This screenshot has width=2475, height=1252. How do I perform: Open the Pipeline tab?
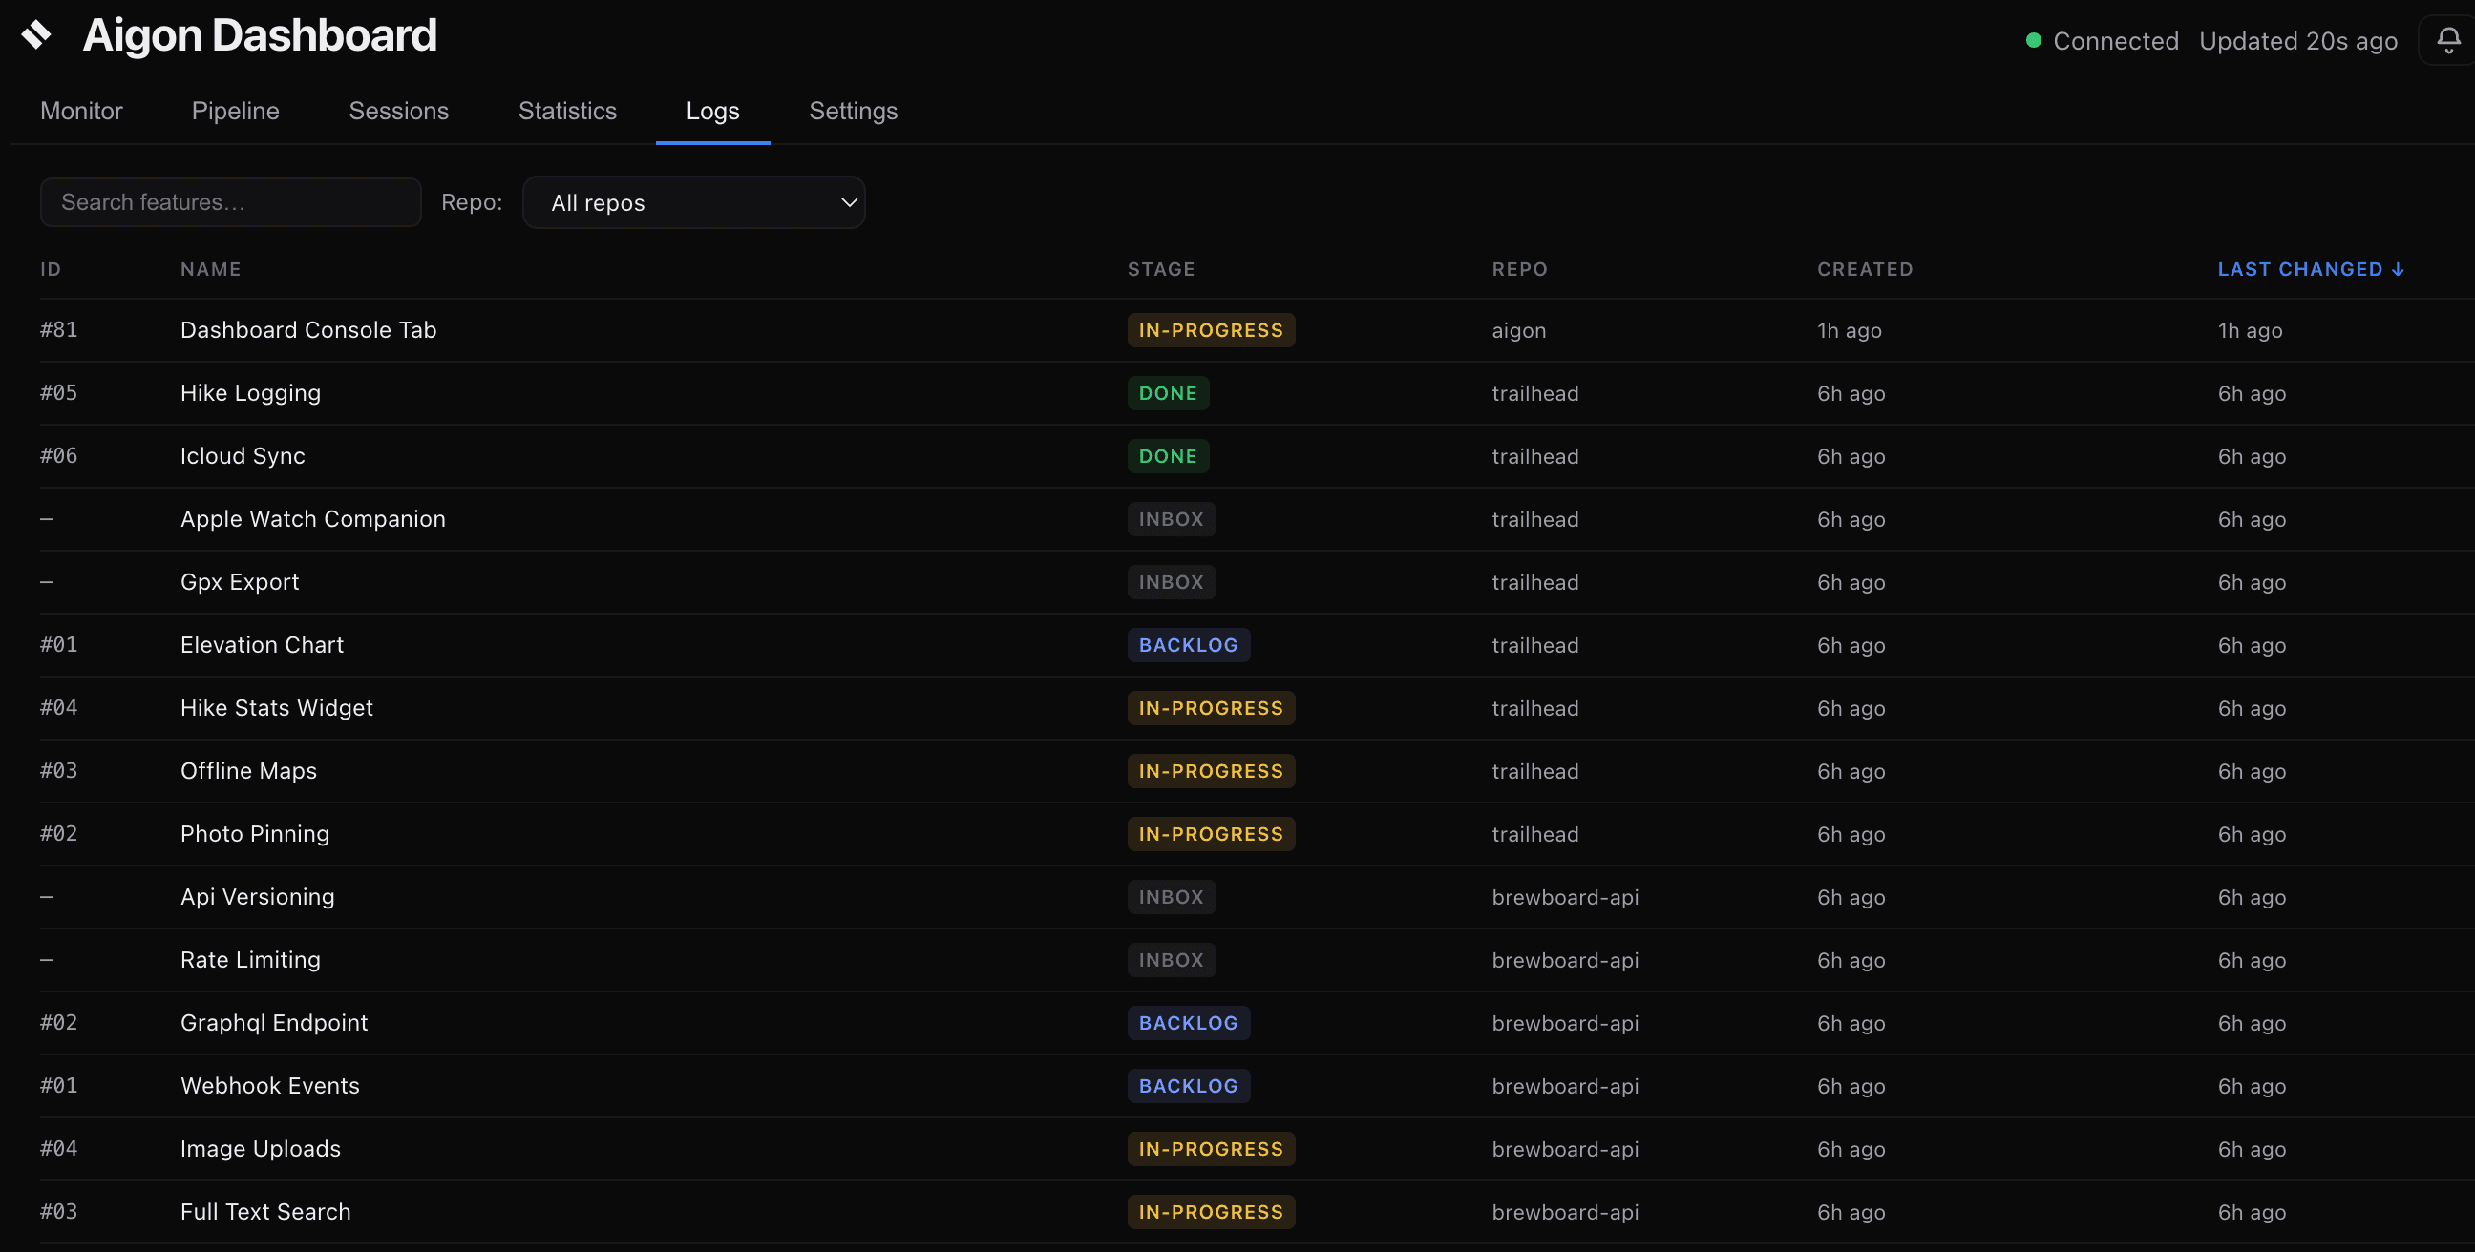coord(236,111)
